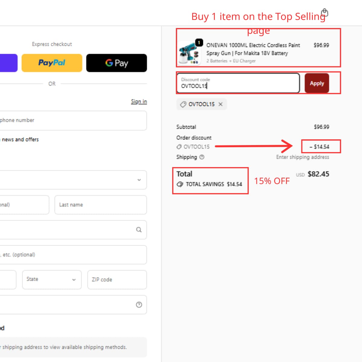
Task: Focus the Discount code input field
Action: pyautogui.click(x=238, y=83)
